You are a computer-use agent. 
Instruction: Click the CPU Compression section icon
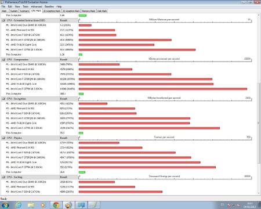pos(3,60)
